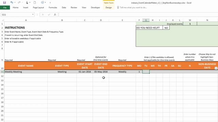Open Customize Quick Access Toolbar dropdown
The height and width of the screenshot is (122, 218).
pos(50,3)
